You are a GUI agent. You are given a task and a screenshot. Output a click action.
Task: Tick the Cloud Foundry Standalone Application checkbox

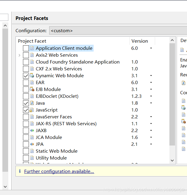[x=26, y=62]
